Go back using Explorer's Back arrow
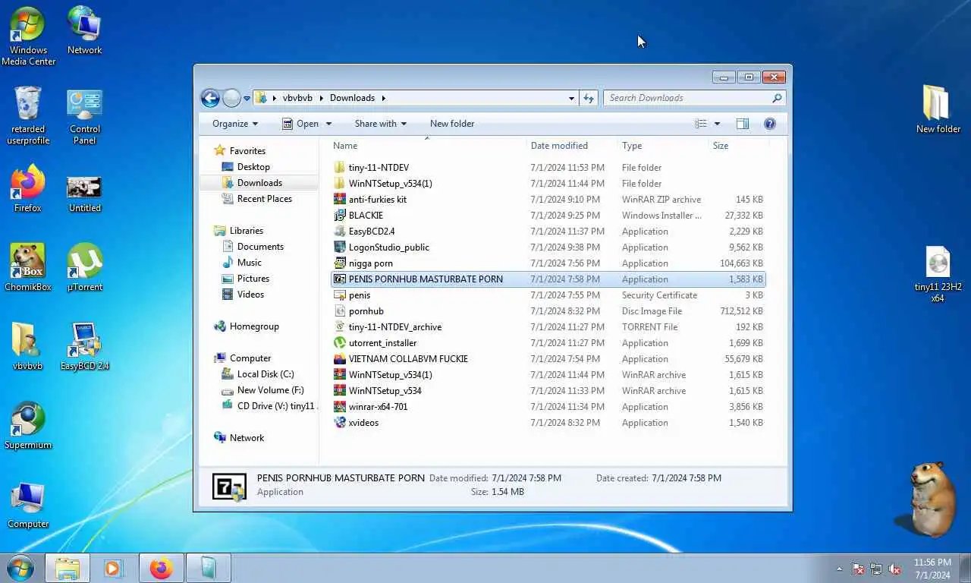 click(210, 98)
